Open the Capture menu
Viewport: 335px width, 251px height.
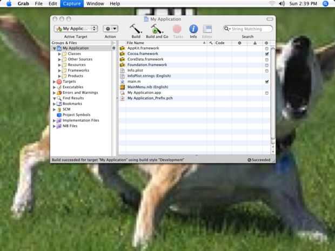coord(72,3)
